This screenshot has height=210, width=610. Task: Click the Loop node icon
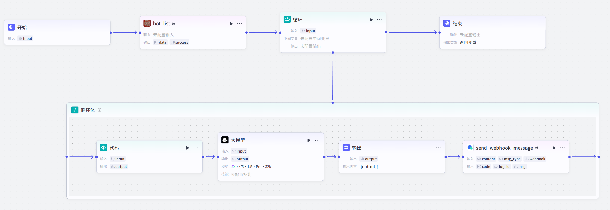pyautogui.click(x=287, y=19)
